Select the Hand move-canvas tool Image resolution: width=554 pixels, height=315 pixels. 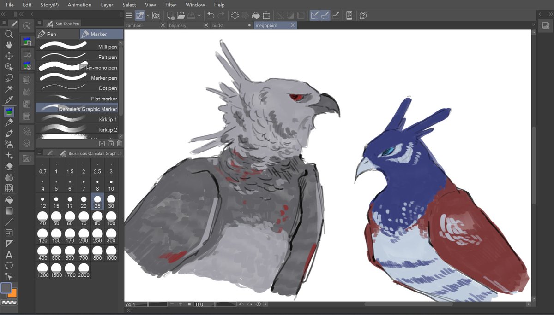click(9, 45)
